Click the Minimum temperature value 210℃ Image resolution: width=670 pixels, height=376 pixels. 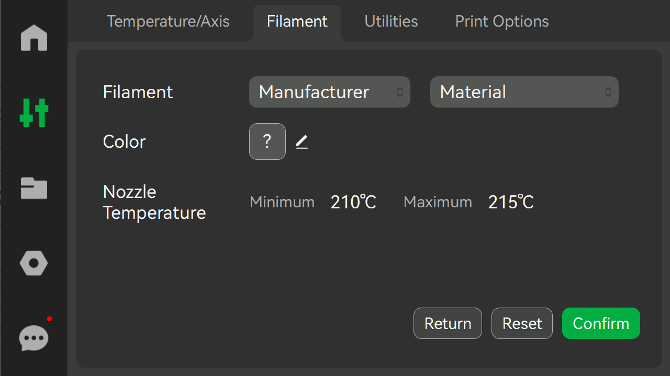click(354, 202)
